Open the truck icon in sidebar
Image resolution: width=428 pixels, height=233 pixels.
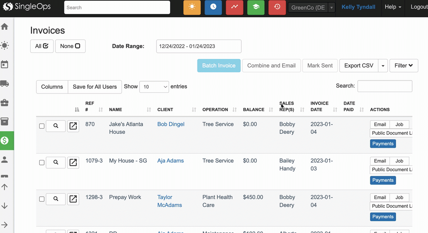point(5,84)
